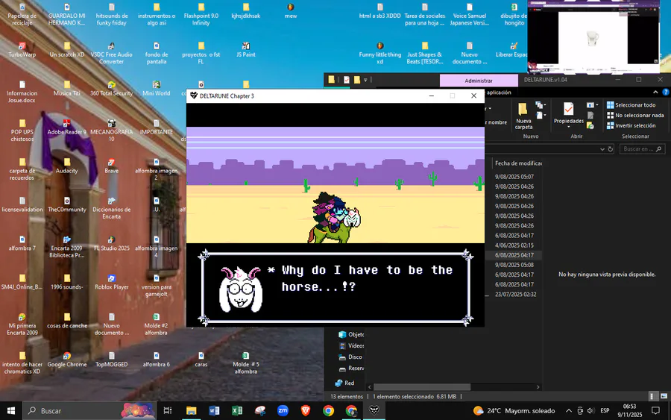Click Seleccionar todo in Explorer ribbon
Image resolution: width=671 pixels, height=420 pixels.
pos(631,105)
